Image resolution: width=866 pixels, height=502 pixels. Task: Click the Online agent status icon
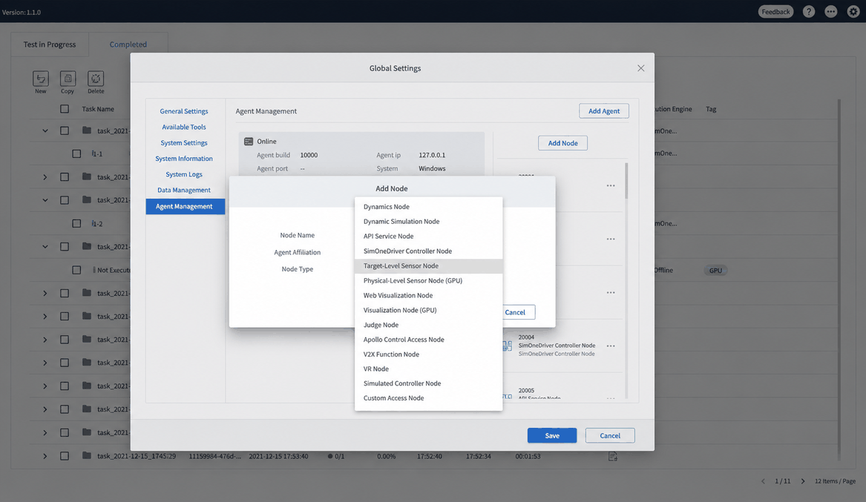(x=249, y=141)
